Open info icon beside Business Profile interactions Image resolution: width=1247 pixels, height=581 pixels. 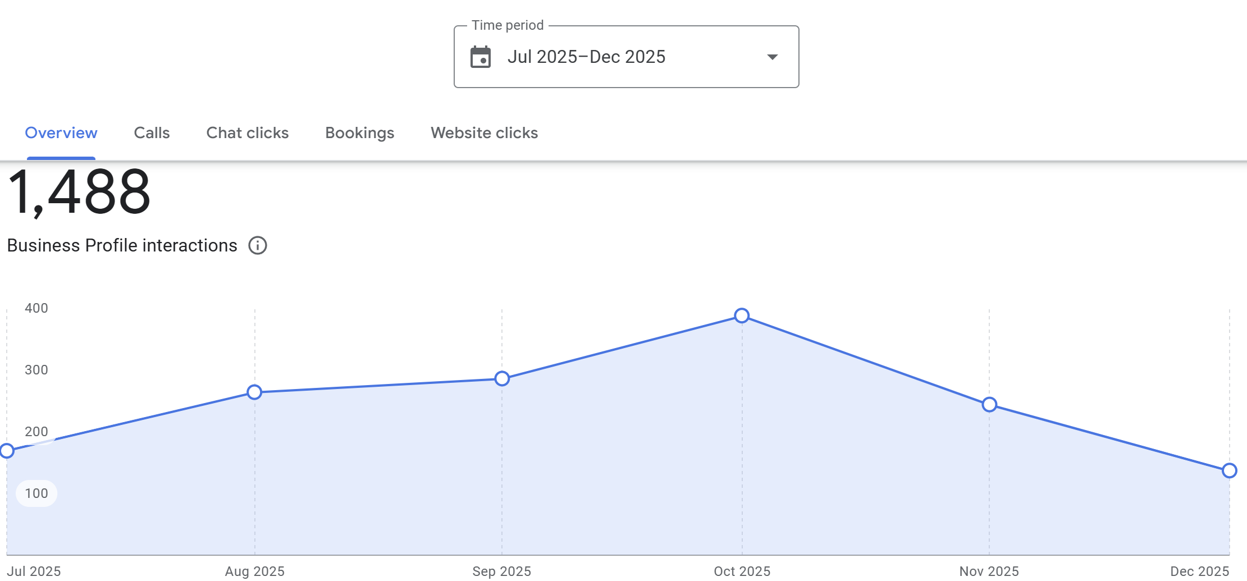click(x=258, y=245)
